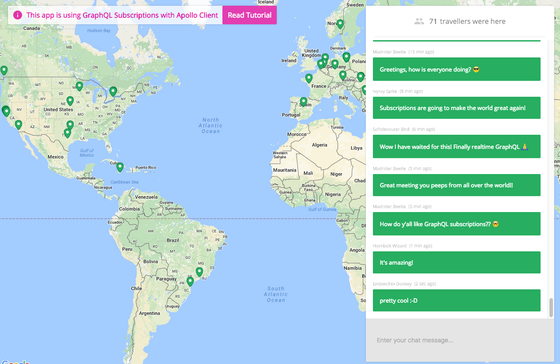
Task: Select the marker between Nebraska and Iowa
Action: point(70,101)
